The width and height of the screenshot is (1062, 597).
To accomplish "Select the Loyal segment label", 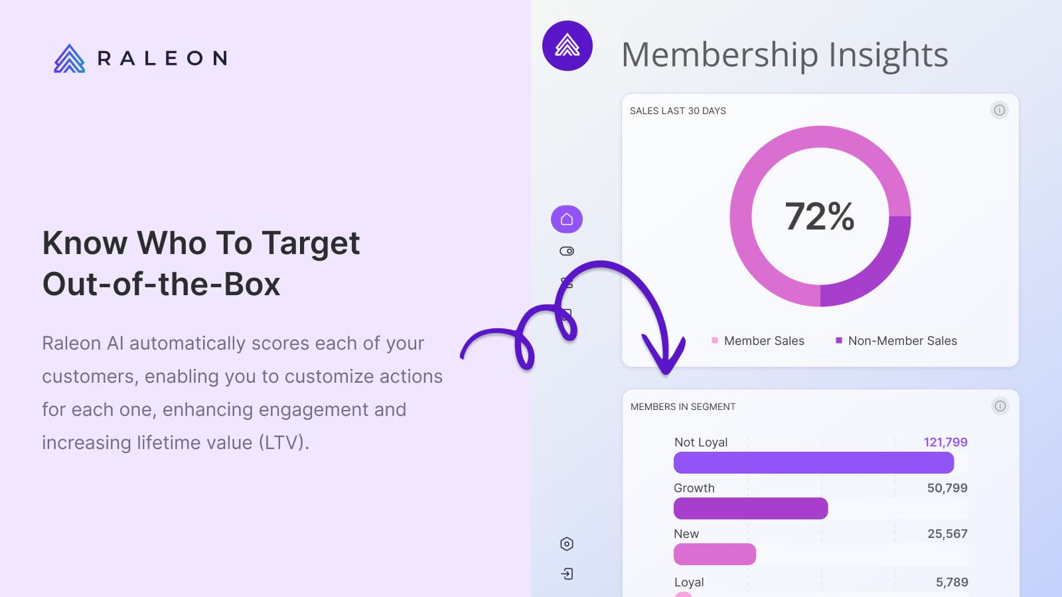I will point(689,582).
